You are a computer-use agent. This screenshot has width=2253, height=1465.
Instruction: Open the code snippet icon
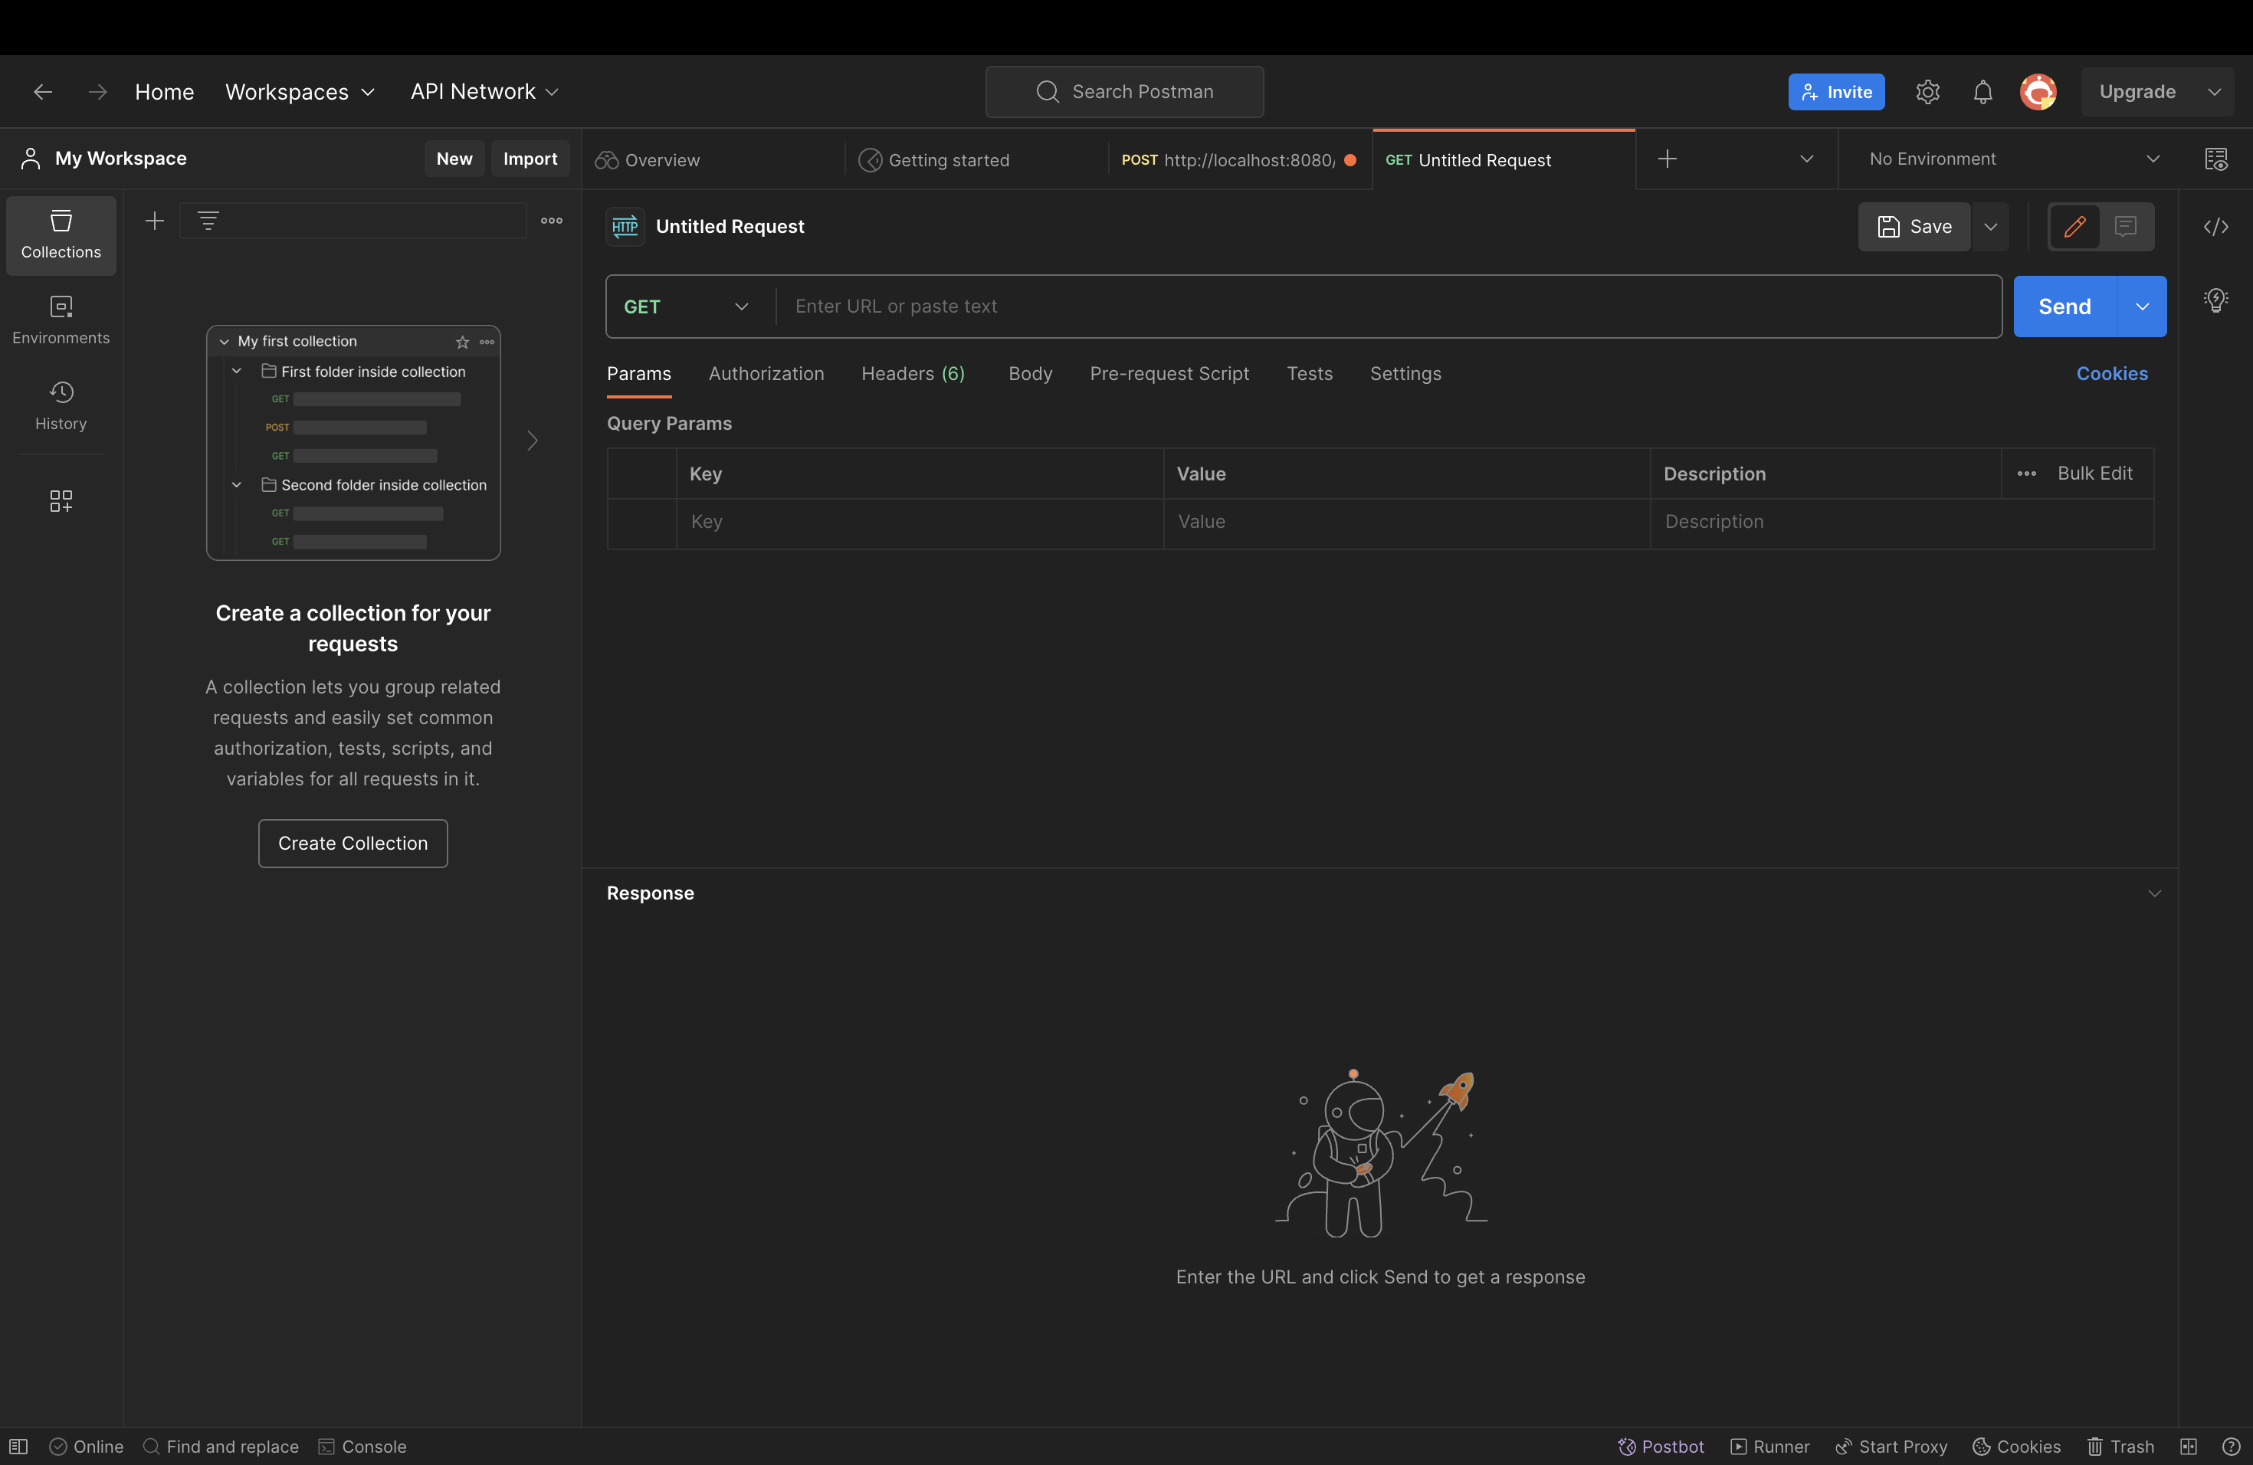[2216, 226]
